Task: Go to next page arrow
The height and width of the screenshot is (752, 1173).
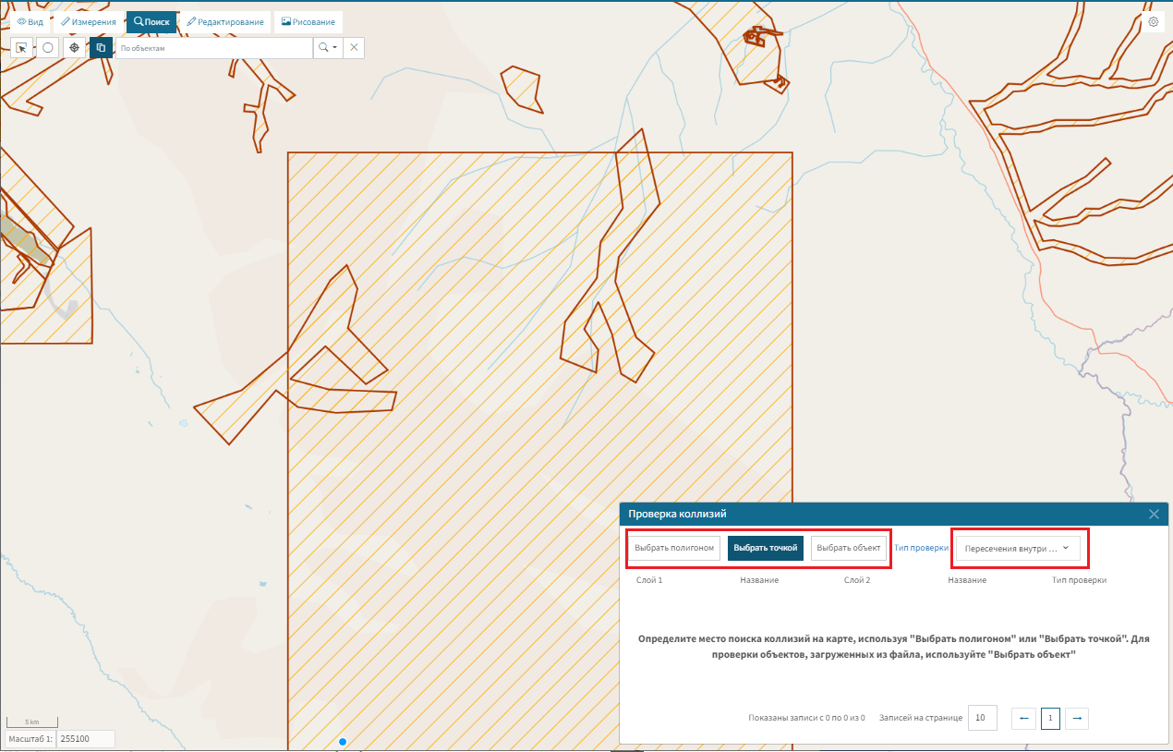Action: 1076,719
